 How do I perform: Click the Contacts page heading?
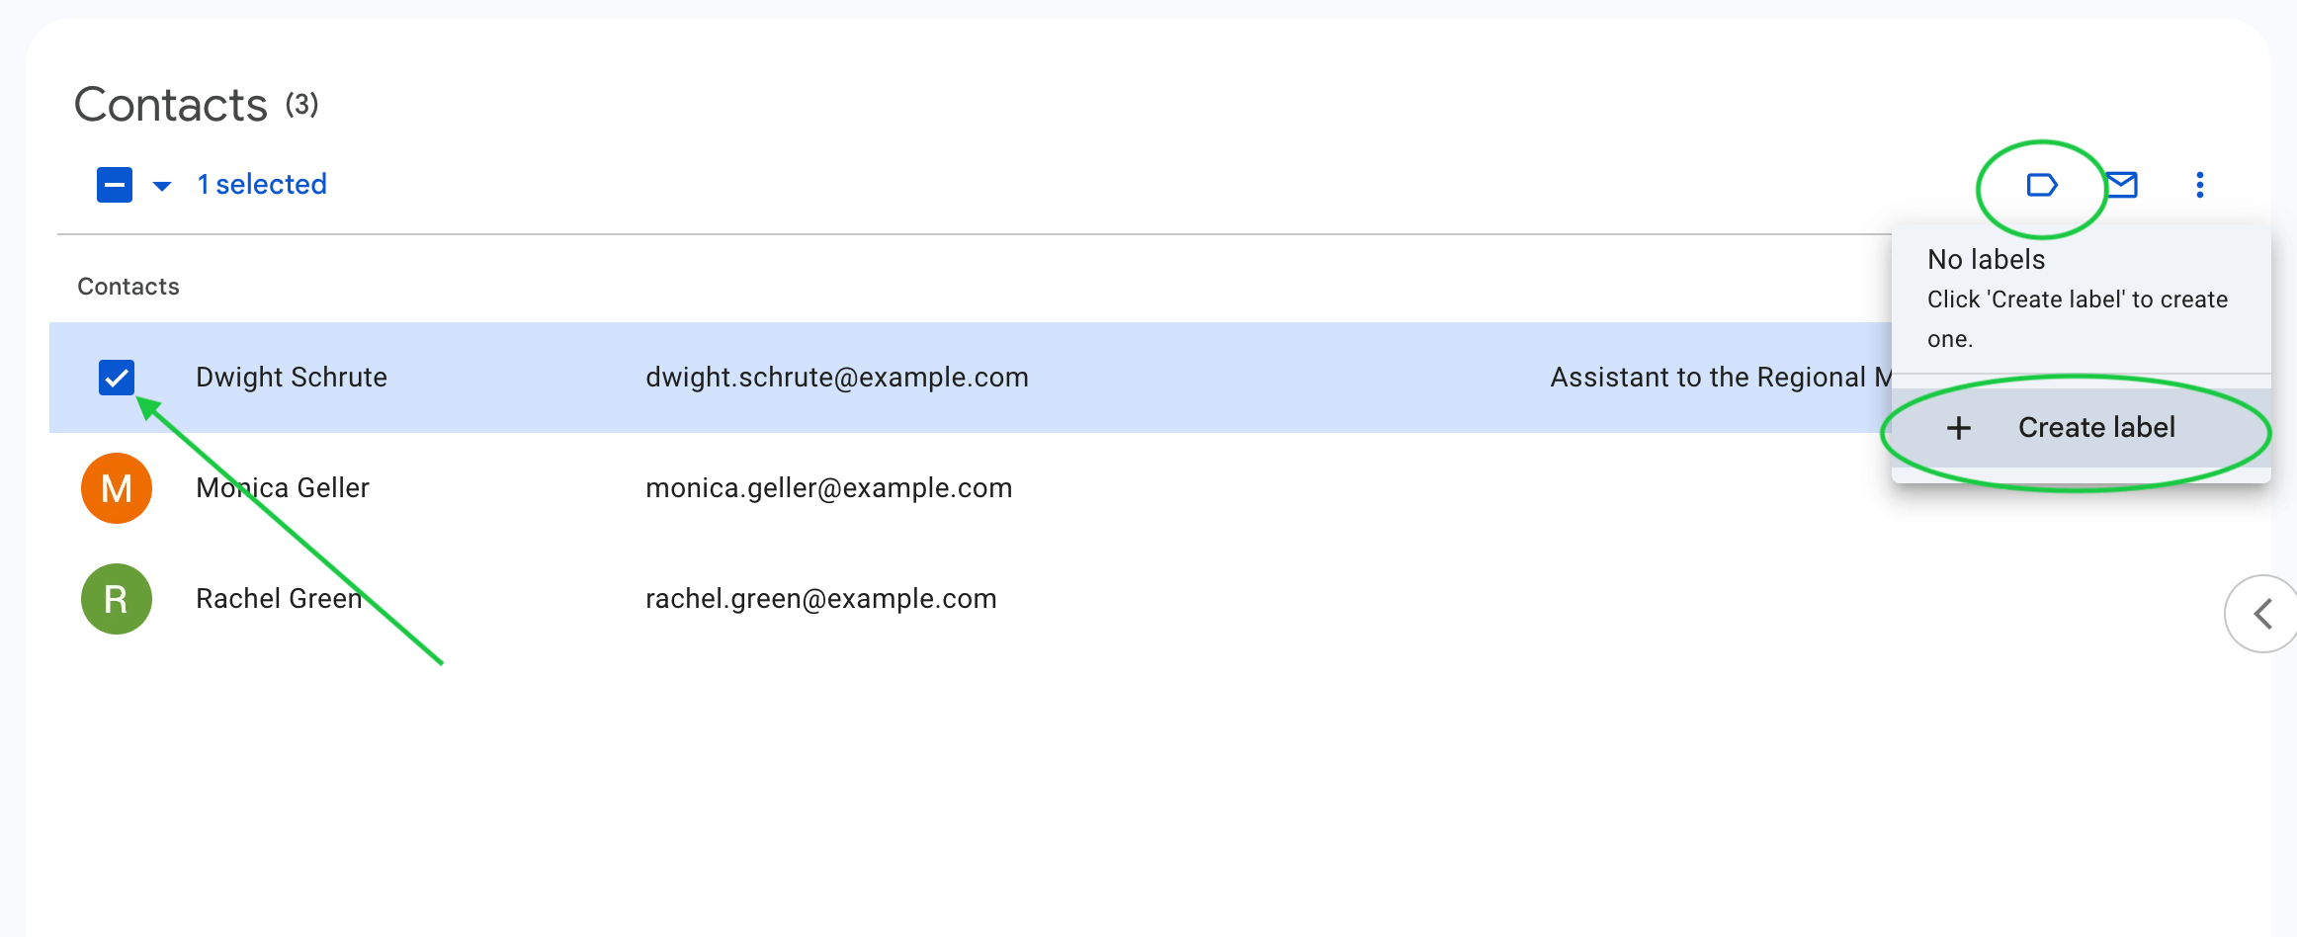click(x=171, y=105)
